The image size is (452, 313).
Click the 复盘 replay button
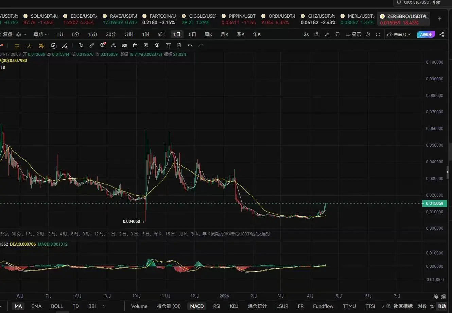click(x=6, y=34)
